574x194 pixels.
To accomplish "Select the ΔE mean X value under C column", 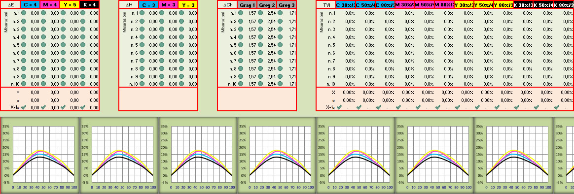I will tap(35, 93).
